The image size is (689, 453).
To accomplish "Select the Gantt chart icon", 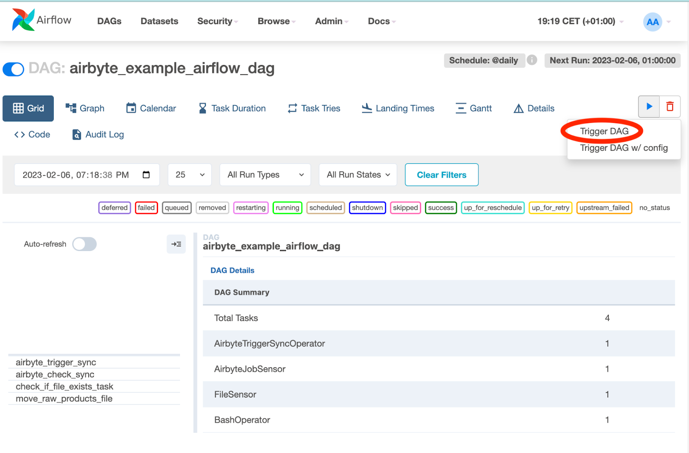I will click(460, 108).
